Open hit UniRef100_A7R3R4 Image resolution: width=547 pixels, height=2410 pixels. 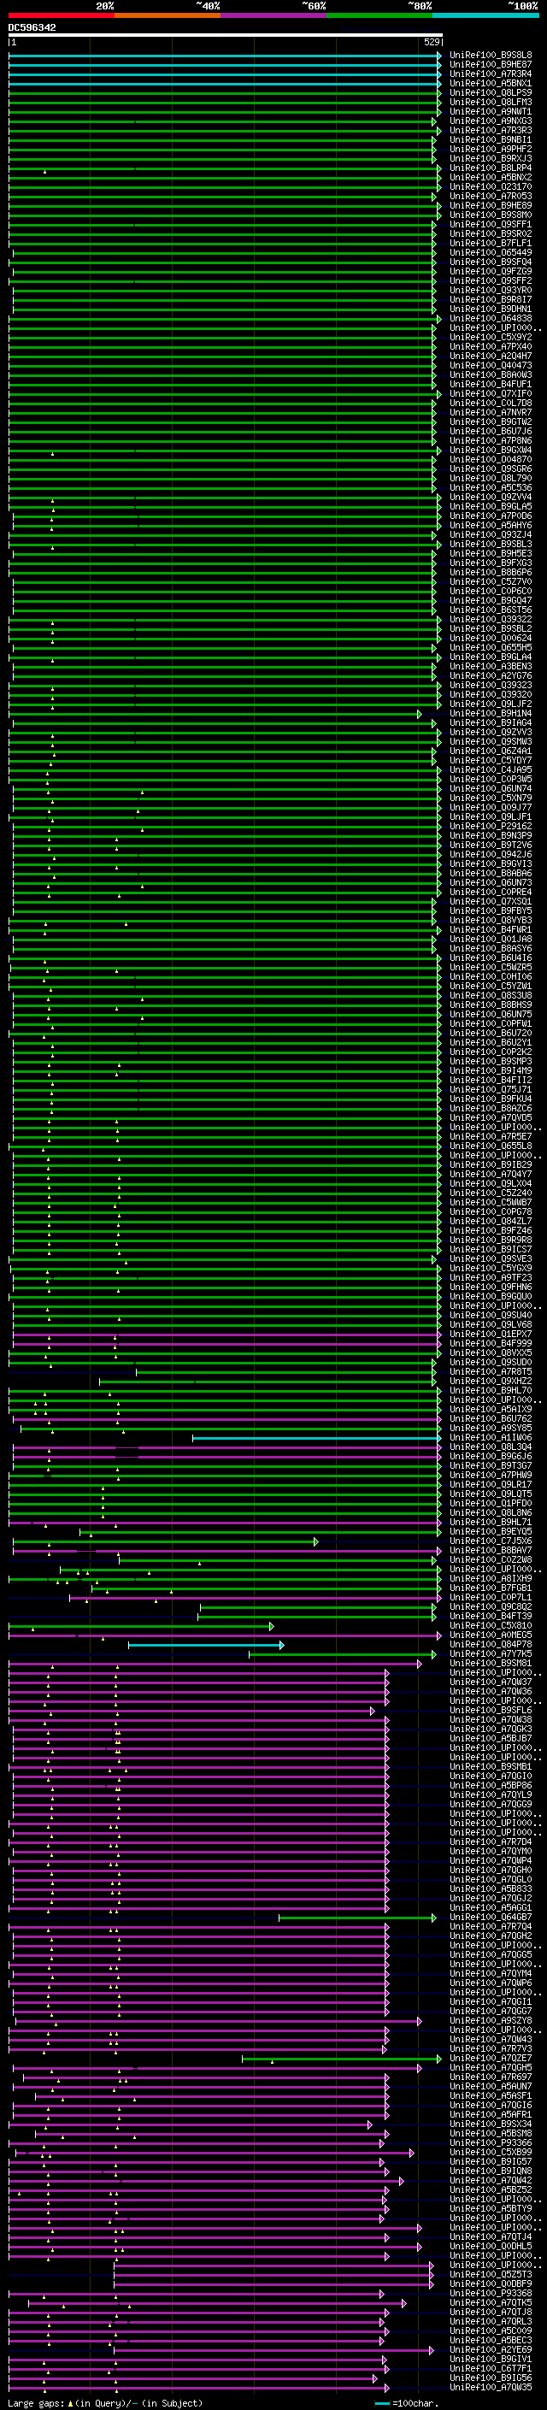click(491, 74)
